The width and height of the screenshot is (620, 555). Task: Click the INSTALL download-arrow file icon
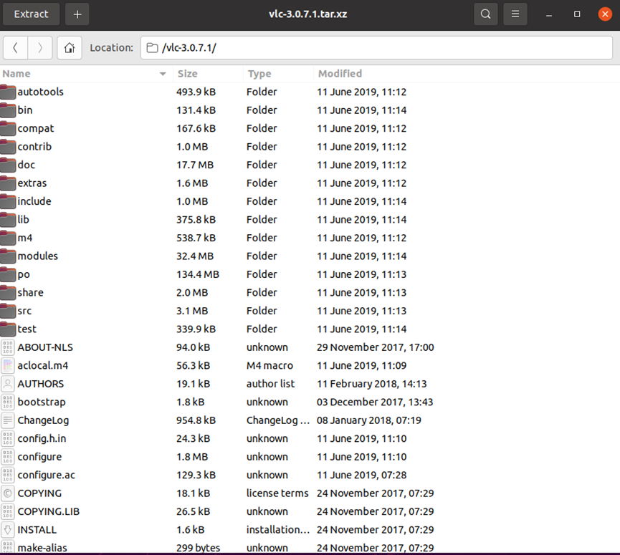8,530
